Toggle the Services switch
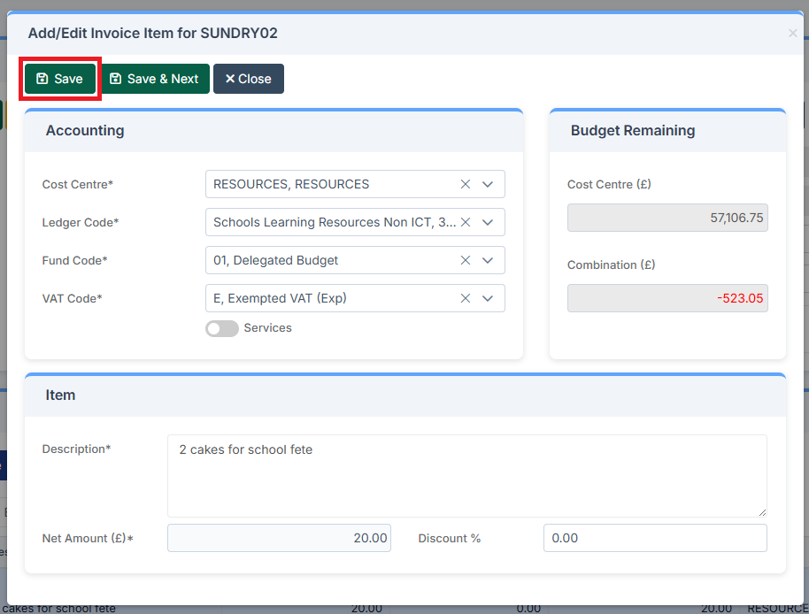This screenshot has width=809, height=614. (x=221, y=328)
